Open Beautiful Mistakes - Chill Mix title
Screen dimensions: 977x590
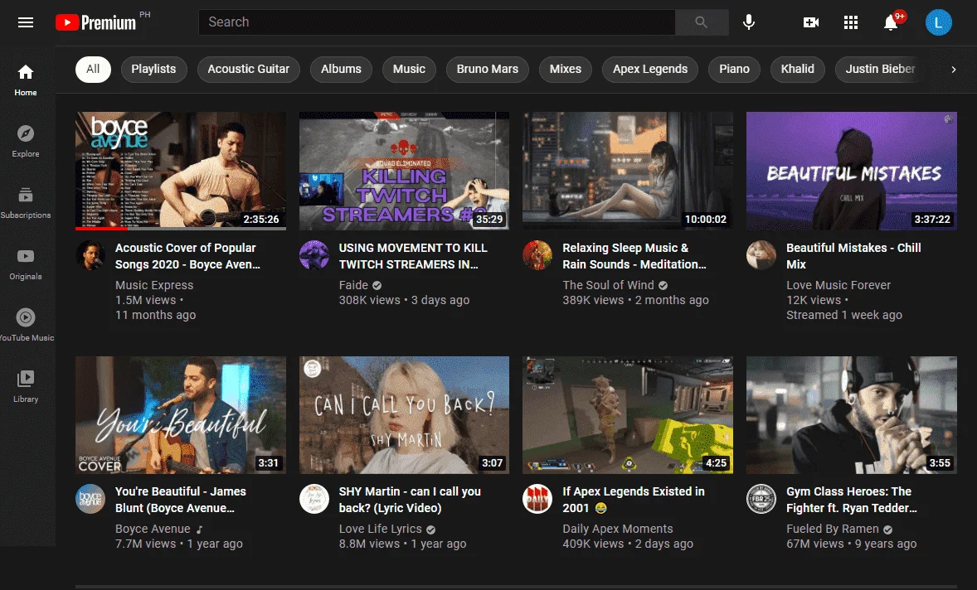(853, 256)
